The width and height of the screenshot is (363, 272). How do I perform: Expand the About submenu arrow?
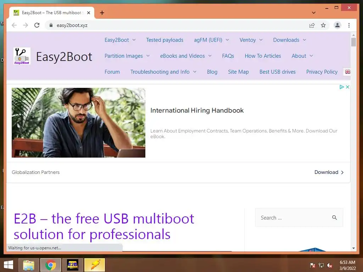click(311, 56)
